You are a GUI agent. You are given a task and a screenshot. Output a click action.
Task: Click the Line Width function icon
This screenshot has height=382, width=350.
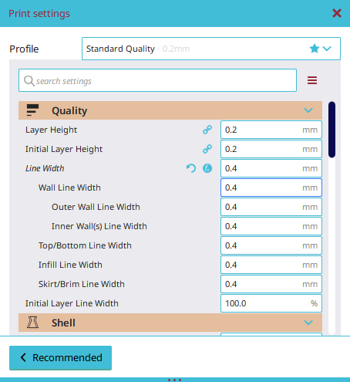coord(207,168)
